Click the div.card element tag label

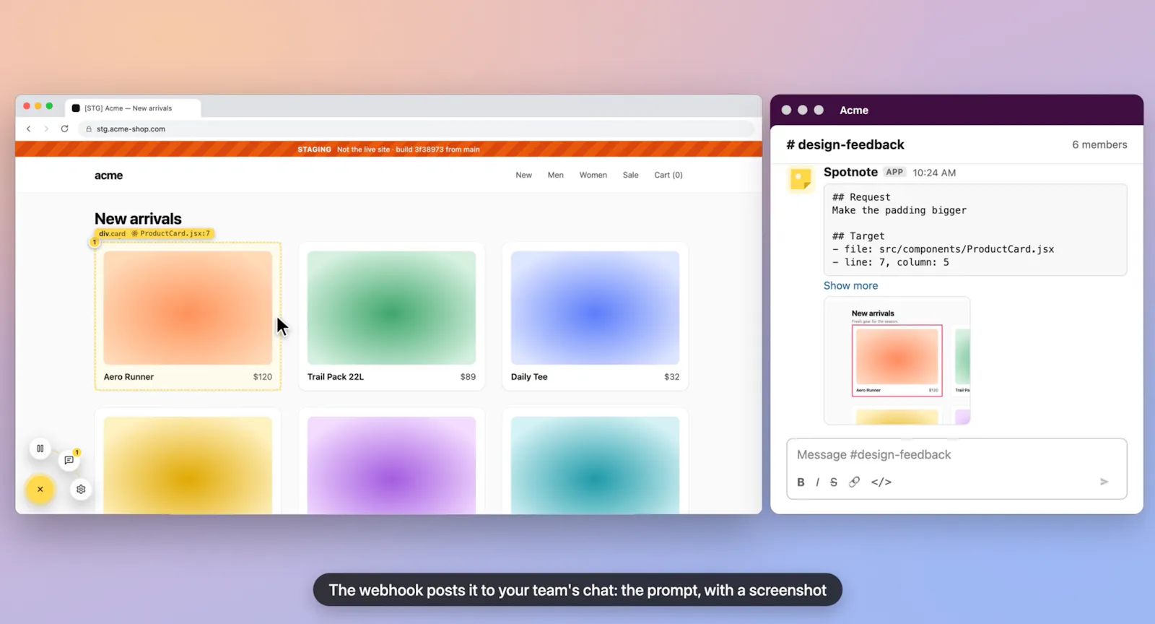coord(112,233)
